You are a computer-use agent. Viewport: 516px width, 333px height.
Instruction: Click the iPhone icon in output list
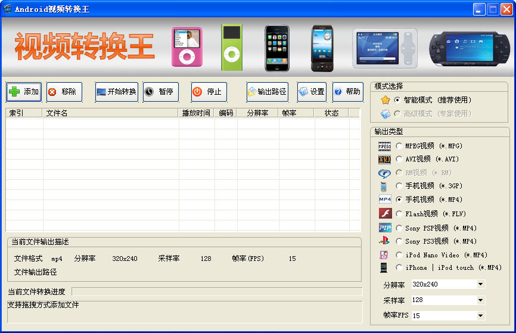(x=384, y=267)
